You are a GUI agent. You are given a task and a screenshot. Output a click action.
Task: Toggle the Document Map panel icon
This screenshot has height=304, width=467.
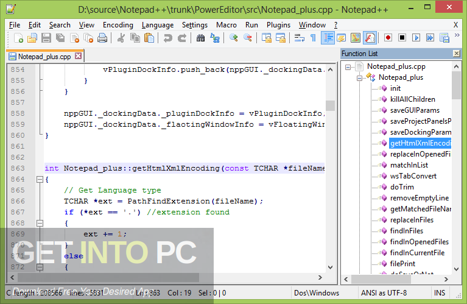tap(356, 38)
